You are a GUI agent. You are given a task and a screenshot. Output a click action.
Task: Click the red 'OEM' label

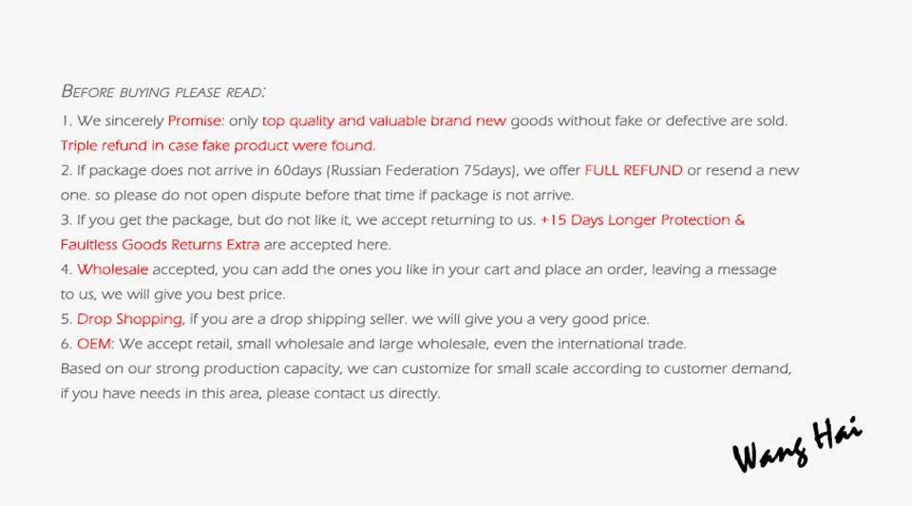94,344
